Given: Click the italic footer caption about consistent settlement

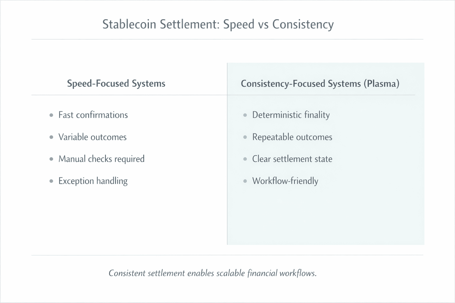Looking at the screenshot, I should (x=213, y=273).
